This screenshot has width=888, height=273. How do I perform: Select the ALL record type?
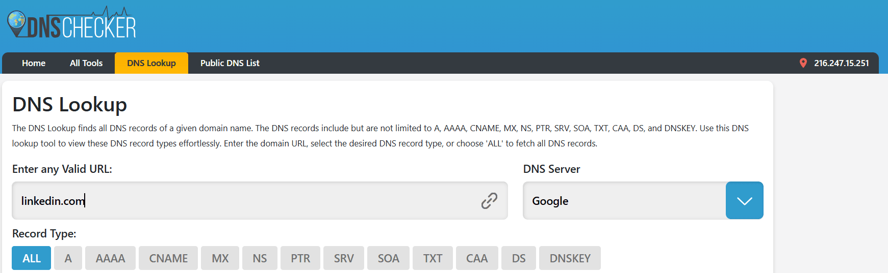pyautogui.click(x=32, y=258)
